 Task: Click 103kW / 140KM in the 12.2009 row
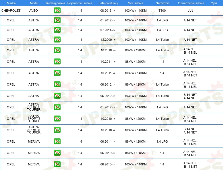pos(135,40)
